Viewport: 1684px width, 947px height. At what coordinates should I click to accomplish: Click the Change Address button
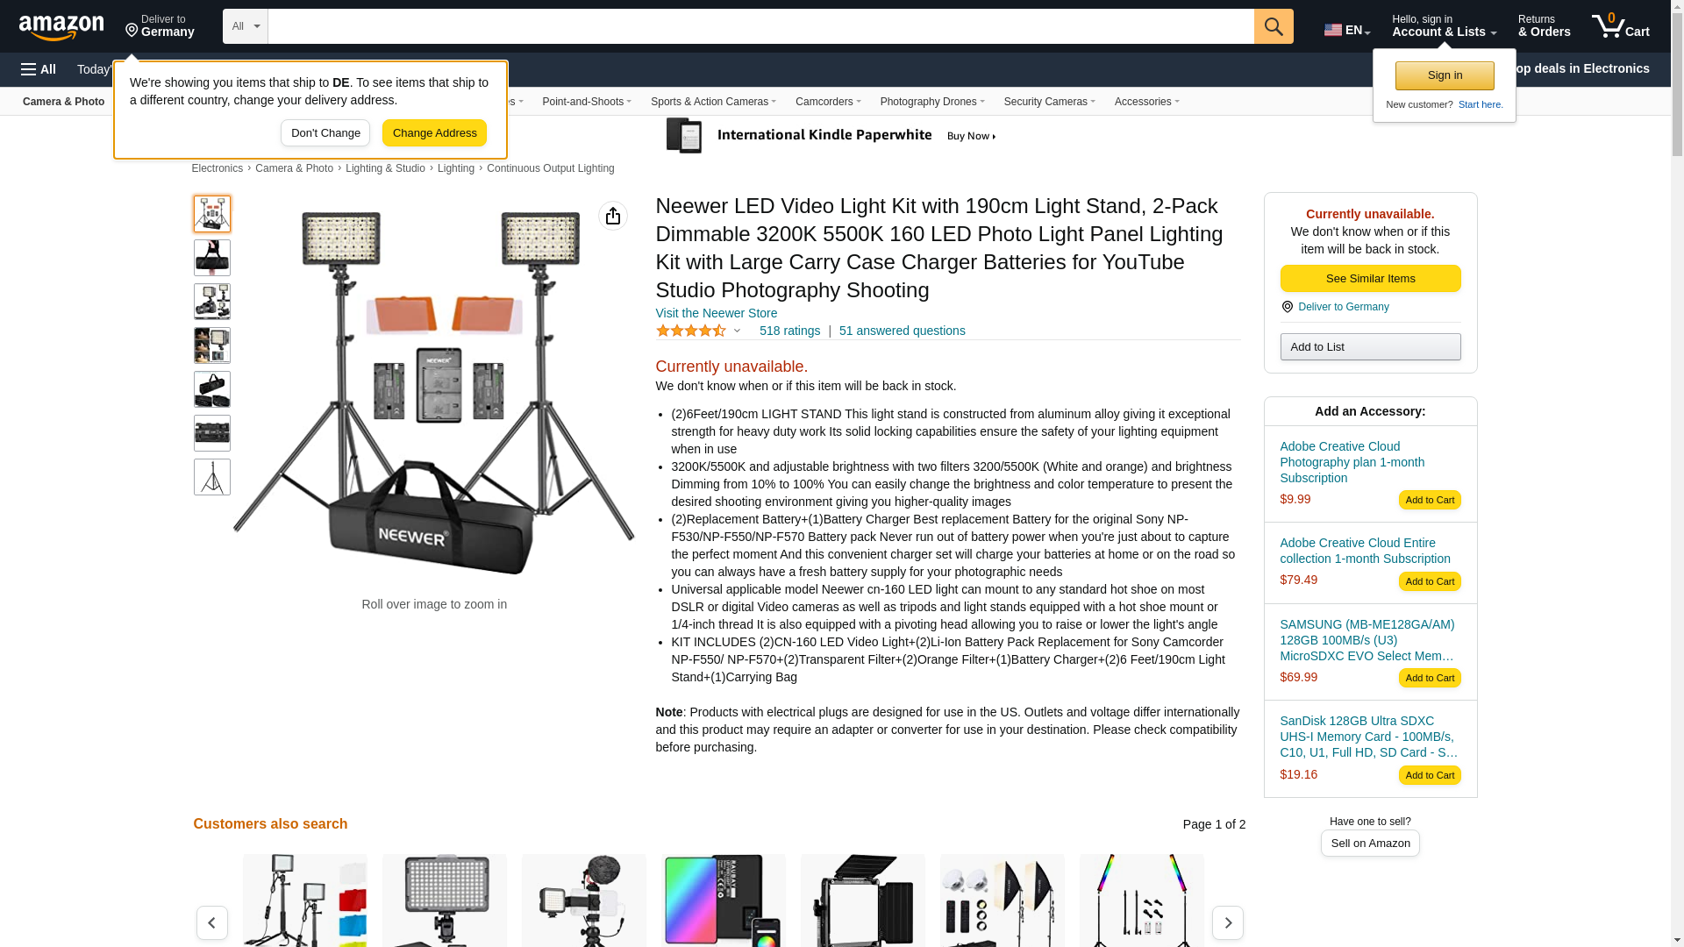[x=434, y=133]
